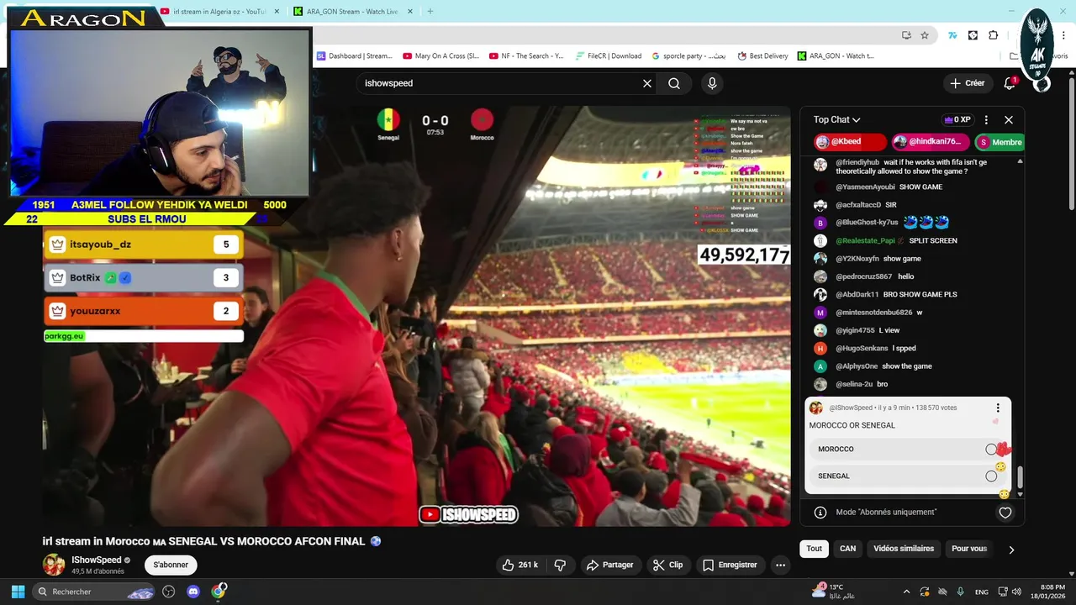Viewport: 1076px width, 605px height.
Task: Open Dashboard Stream bookmark
Action: [355, 56]
